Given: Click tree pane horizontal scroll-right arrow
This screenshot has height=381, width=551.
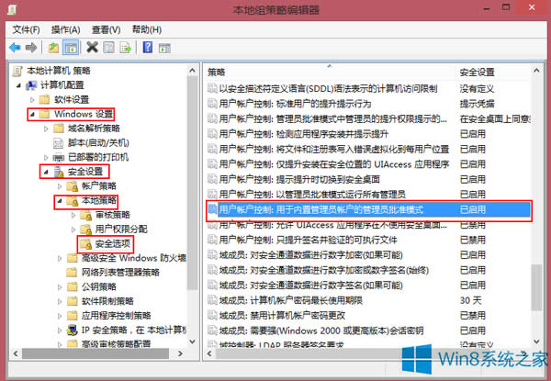Looking at the screenshot, I should pos(180,353).
